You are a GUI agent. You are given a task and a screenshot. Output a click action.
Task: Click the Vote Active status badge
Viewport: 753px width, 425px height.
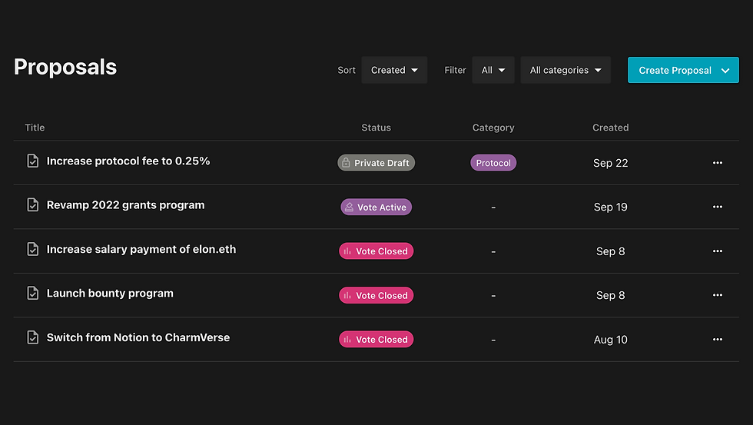(x=376, y=207)
